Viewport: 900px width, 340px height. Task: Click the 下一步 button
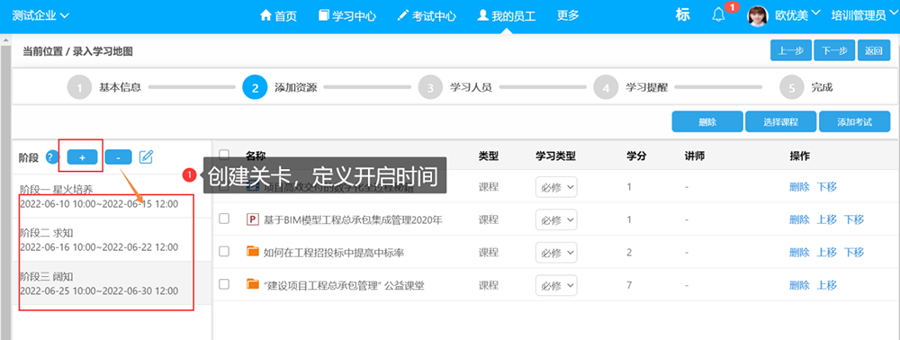click(x=834, y=50)
